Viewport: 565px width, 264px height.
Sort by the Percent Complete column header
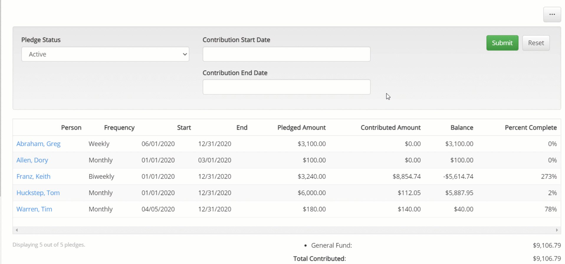pyautogui.click(x=530, y=128)
